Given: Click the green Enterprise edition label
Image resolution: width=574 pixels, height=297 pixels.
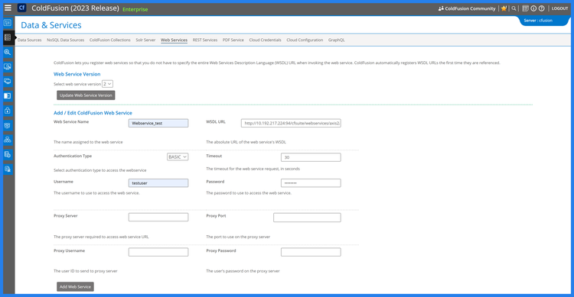Looking at the screenshot, I should [x=135, y=9].
